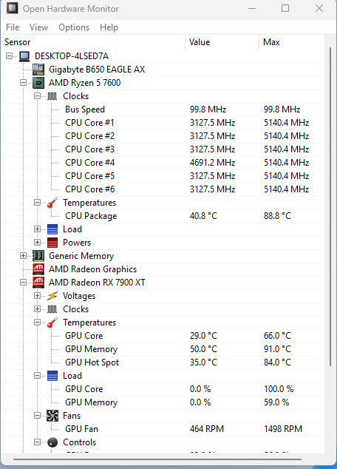Click the horizontal scrollbar at bottom
The image size is (337, 469).
click(157, 459)
